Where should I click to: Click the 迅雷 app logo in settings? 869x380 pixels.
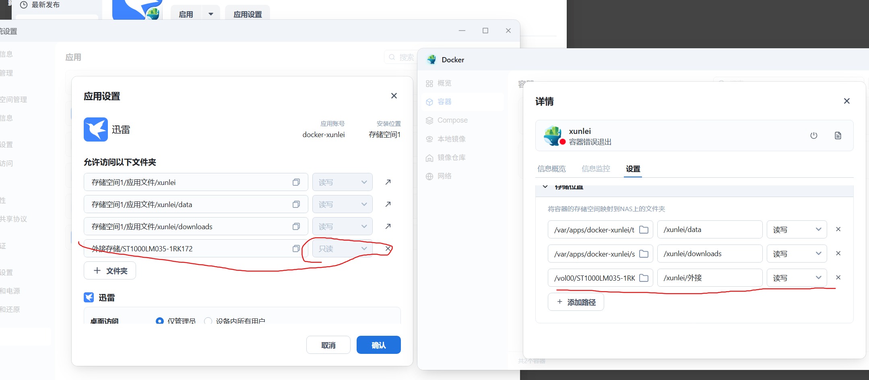(x=96, y=129)
